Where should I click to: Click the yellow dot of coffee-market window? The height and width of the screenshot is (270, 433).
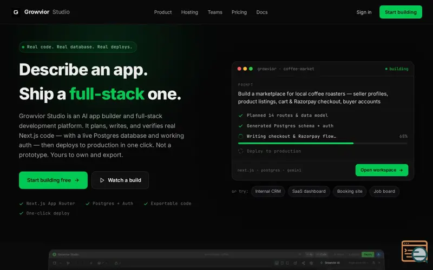coord(245,69)
